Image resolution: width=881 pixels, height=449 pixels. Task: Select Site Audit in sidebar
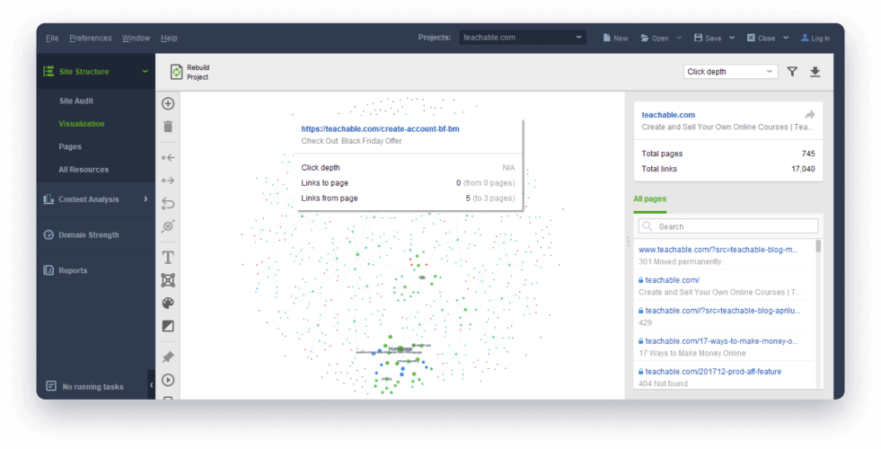click(x=76, y=101)
